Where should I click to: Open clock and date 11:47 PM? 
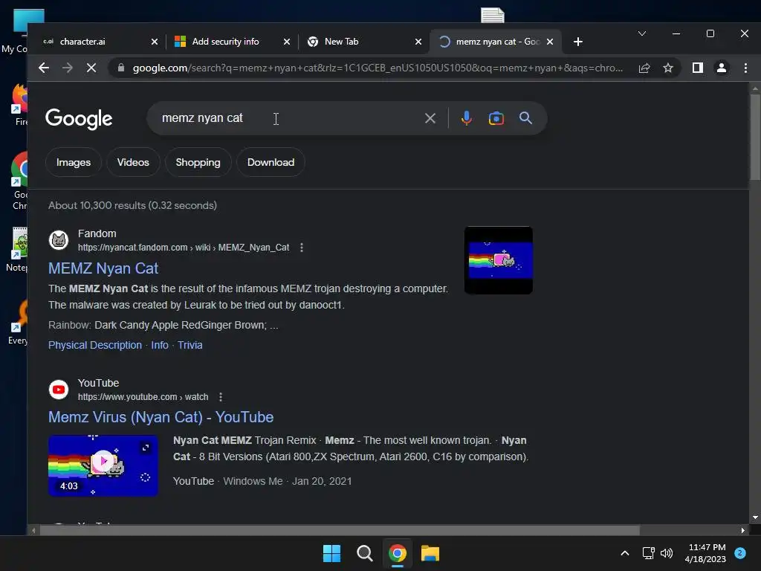coord(707,553)
